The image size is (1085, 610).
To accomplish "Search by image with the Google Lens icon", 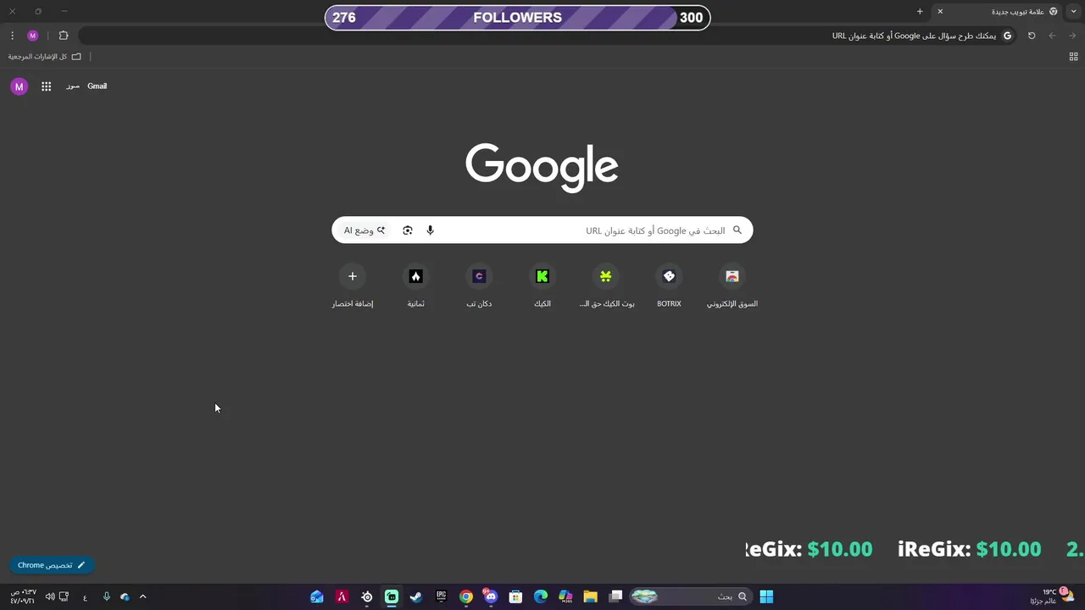I will click(x=408, y=230).
